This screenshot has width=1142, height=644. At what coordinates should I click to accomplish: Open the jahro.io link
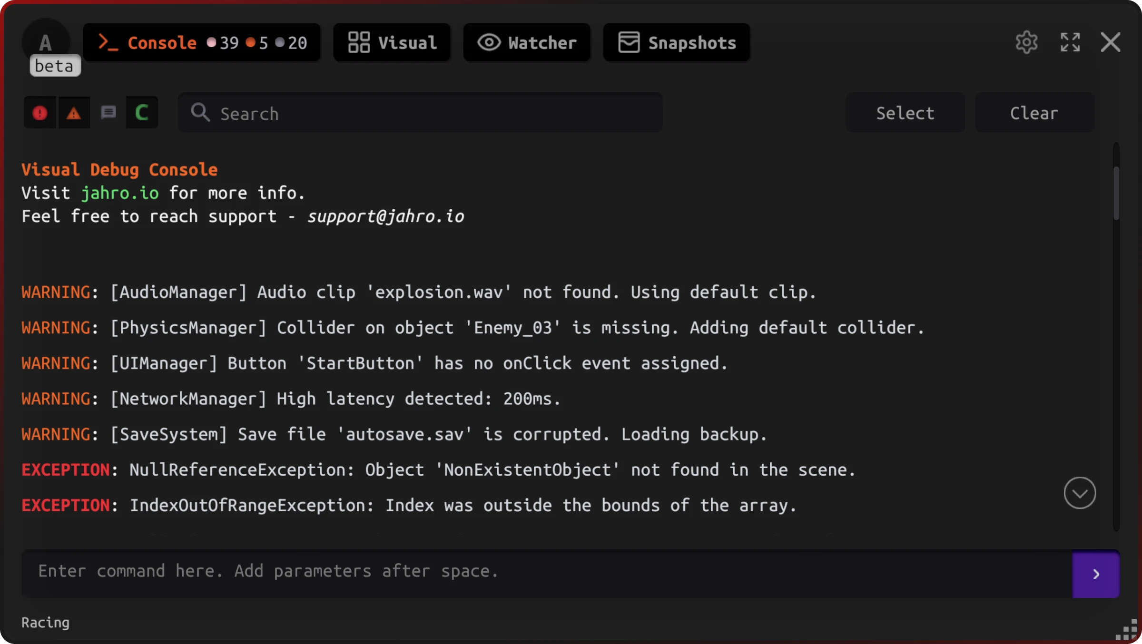[120, 193]
